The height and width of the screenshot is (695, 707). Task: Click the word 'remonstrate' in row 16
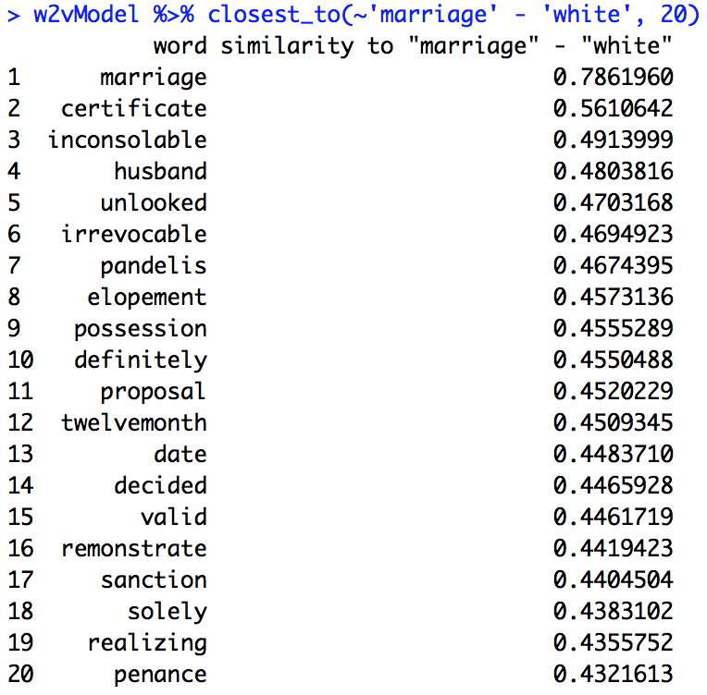(x=134, y=549)
